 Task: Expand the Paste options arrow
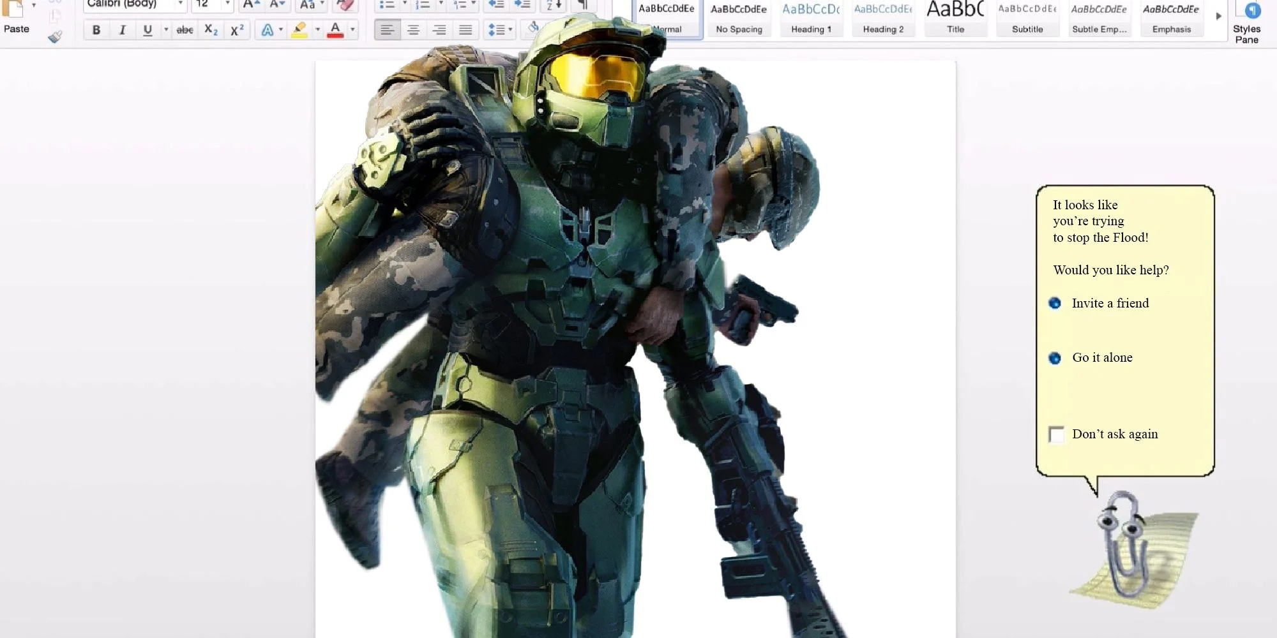(x=34, y=5)
